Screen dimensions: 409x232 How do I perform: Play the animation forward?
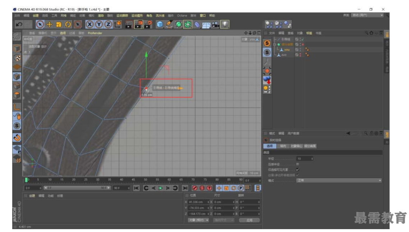coord(161,188)
